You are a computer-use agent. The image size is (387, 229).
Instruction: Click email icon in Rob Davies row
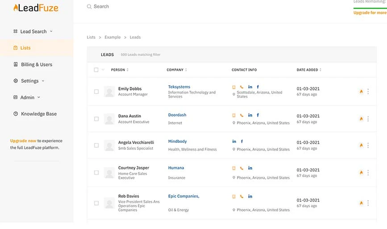(233, 196)
